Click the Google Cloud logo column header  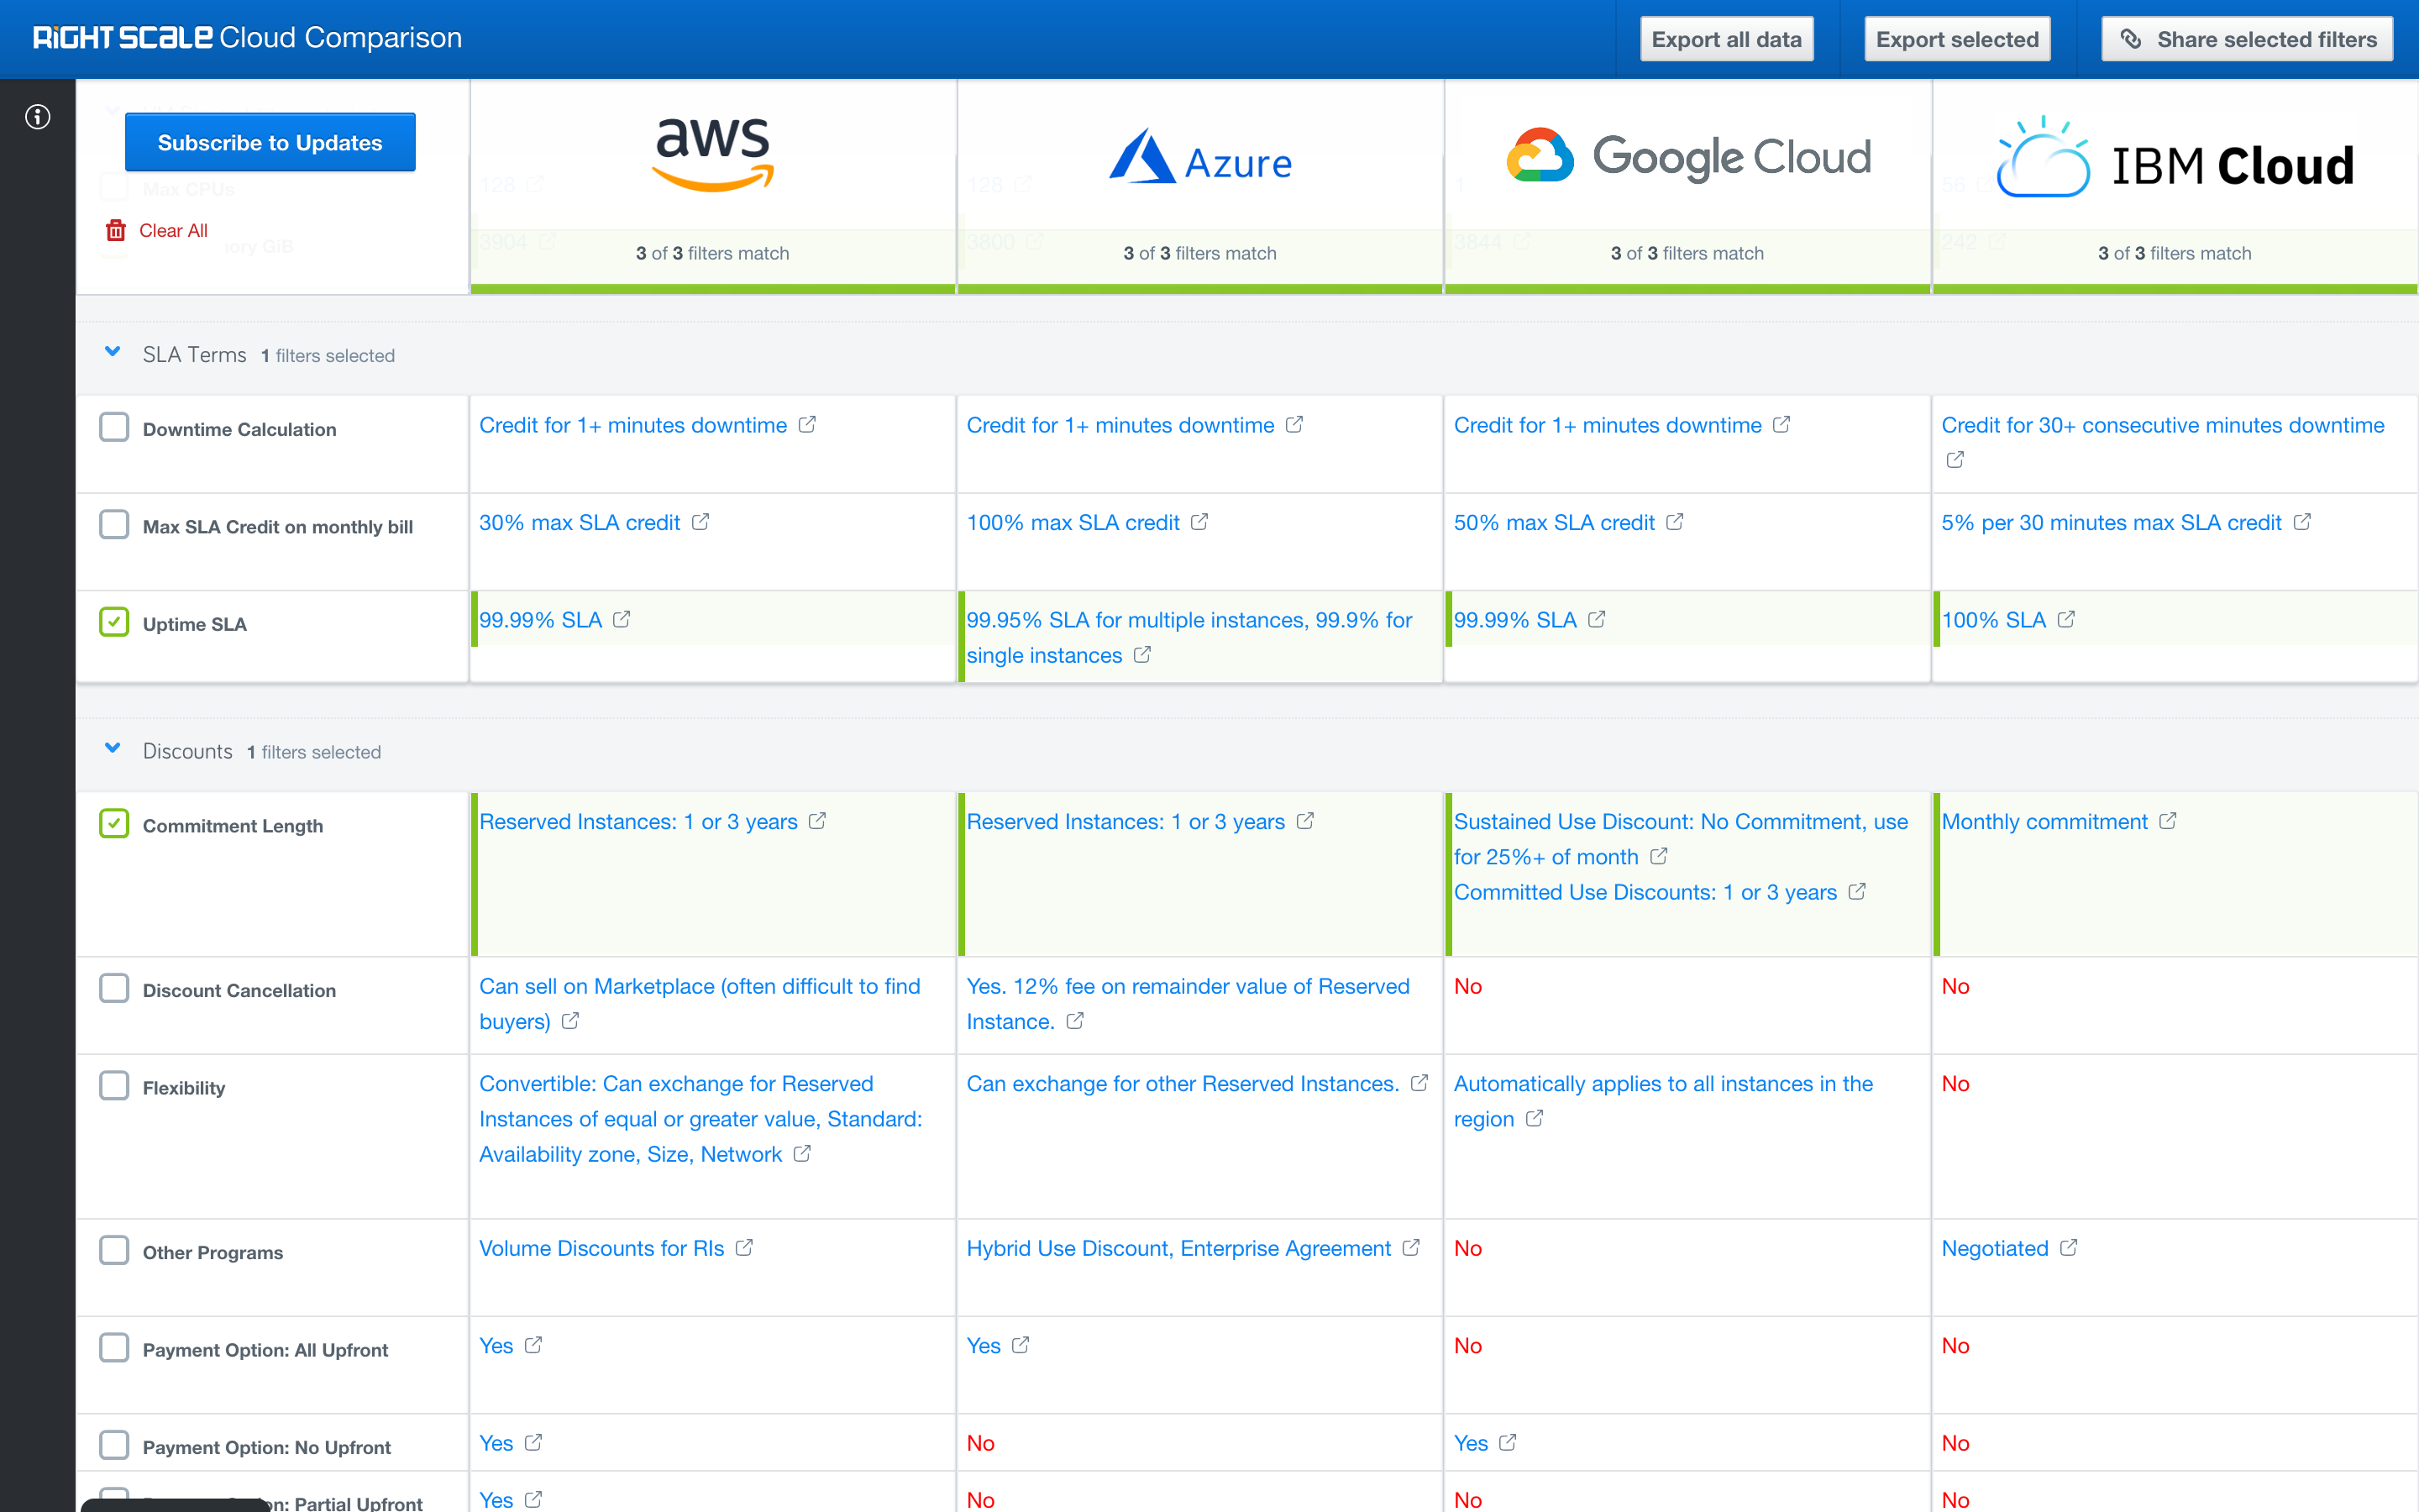[x=1687, y=155]
